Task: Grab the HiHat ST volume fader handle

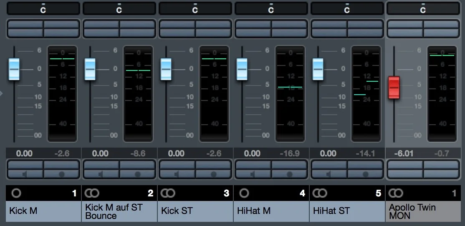Action: [x=318, y=69]
